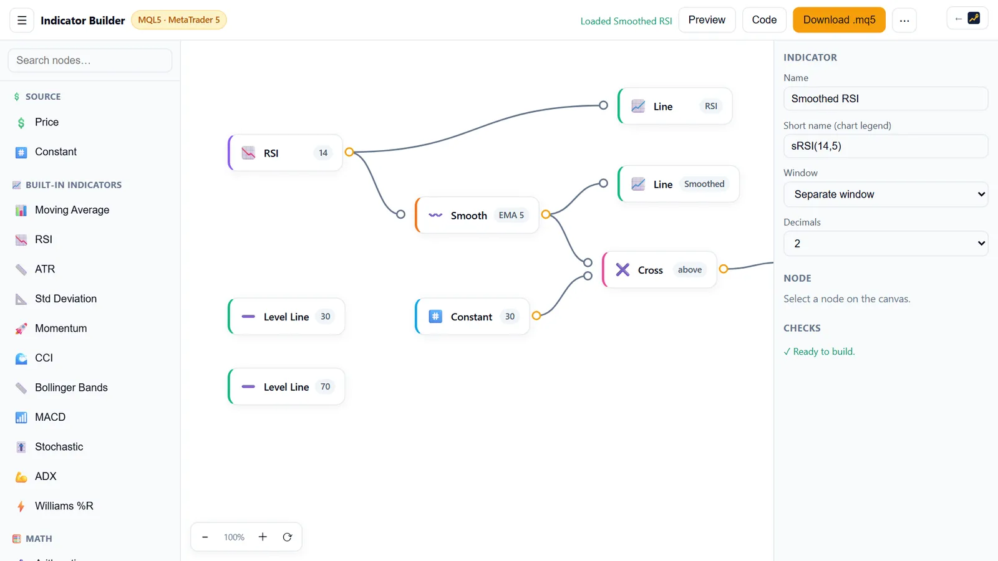Viewport: 998px width, 561px height.
Task: Click the Smooth node input port
Action: coord(401,214)
